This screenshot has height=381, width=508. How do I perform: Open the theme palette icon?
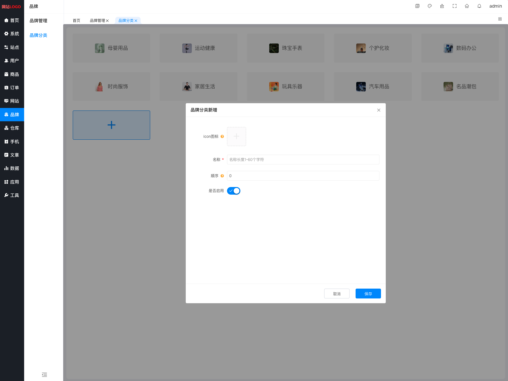(x=430, y=6)
